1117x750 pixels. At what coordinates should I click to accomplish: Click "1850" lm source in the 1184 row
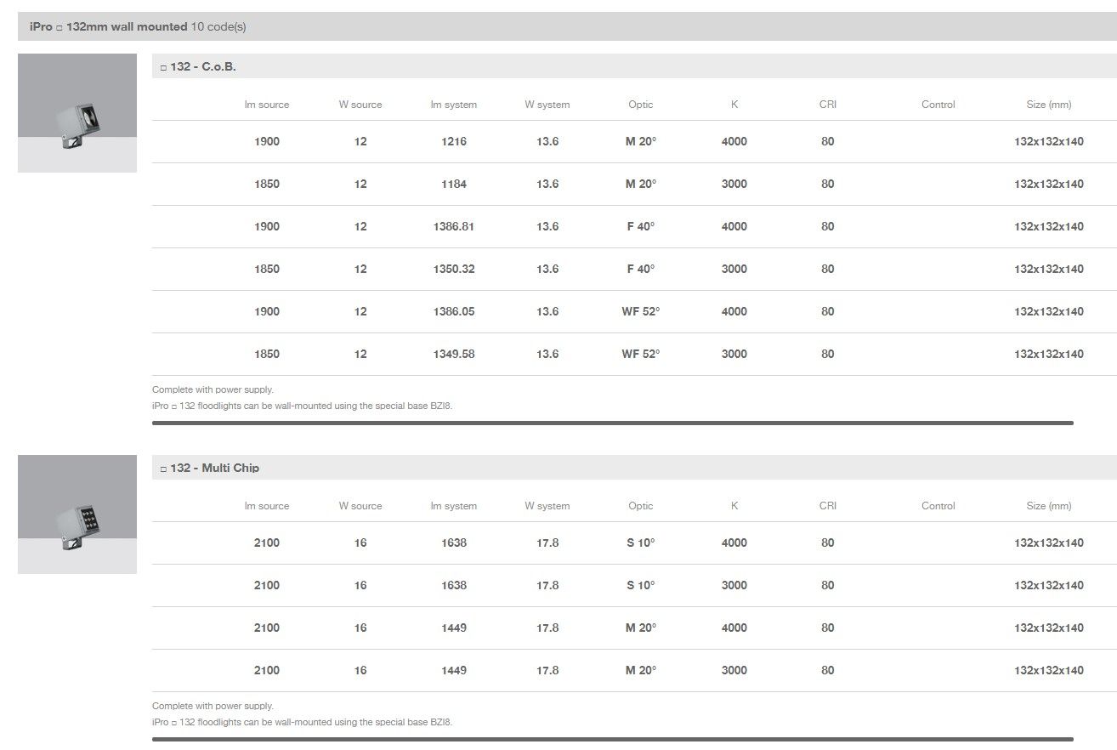pos(267,184)
